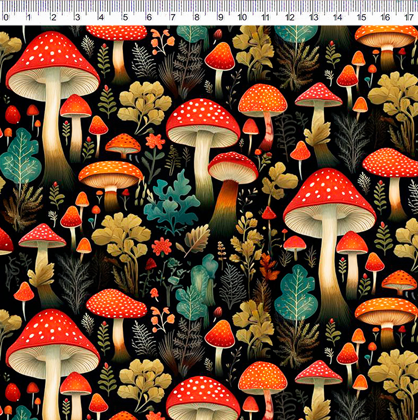Click the number 1 on the ruler

(29, 18)
